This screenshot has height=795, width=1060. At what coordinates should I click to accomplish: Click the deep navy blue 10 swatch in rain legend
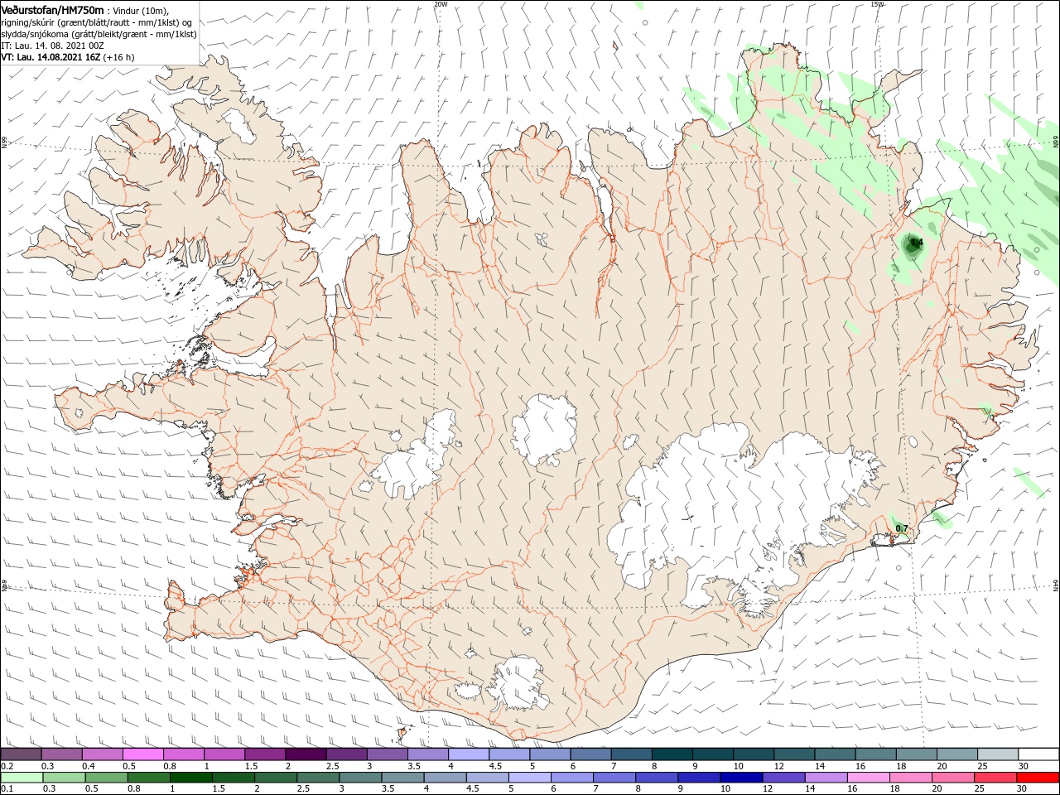pos(740,778)
